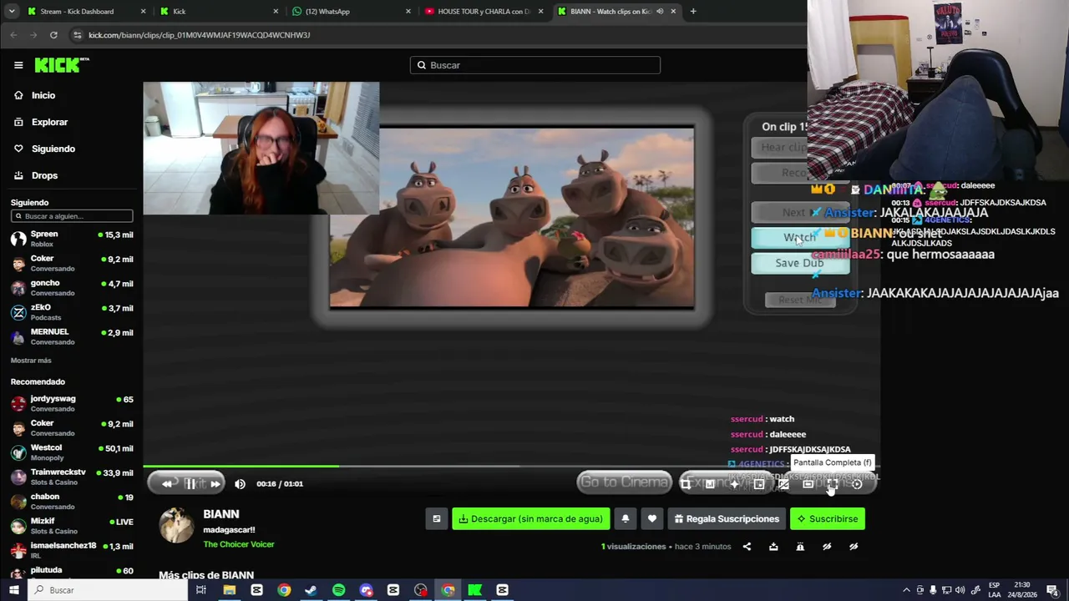Follow with the heart button
This screenshot has height=601, width=1069.
point(652,518)
